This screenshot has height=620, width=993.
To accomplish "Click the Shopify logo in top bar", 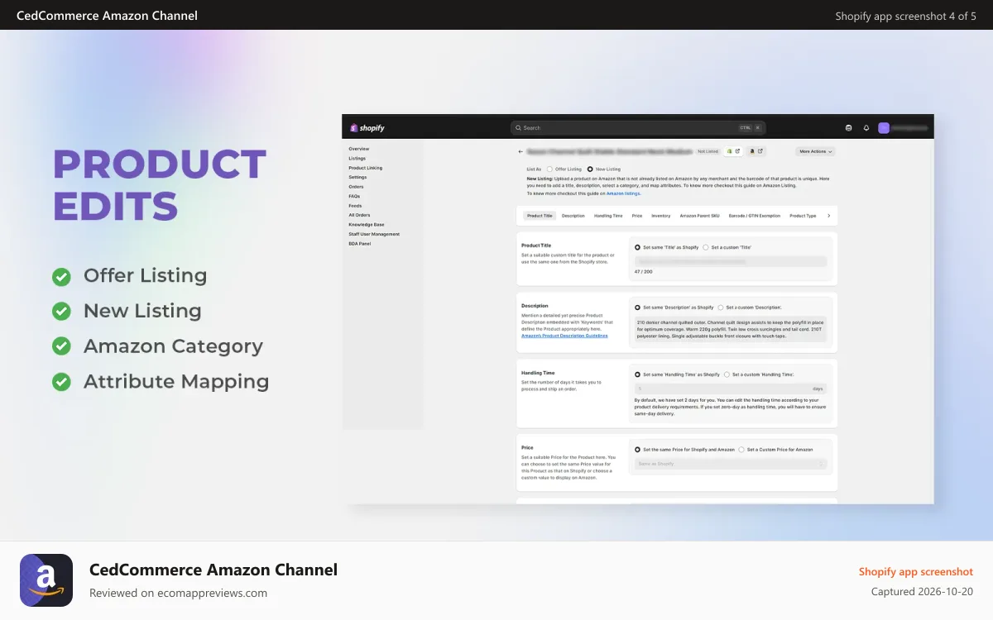I will point(367,128).
